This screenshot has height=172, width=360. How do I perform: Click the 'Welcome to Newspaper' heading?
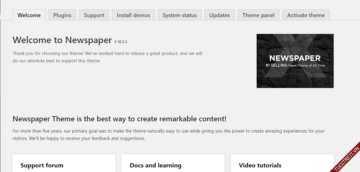(62, 40)
